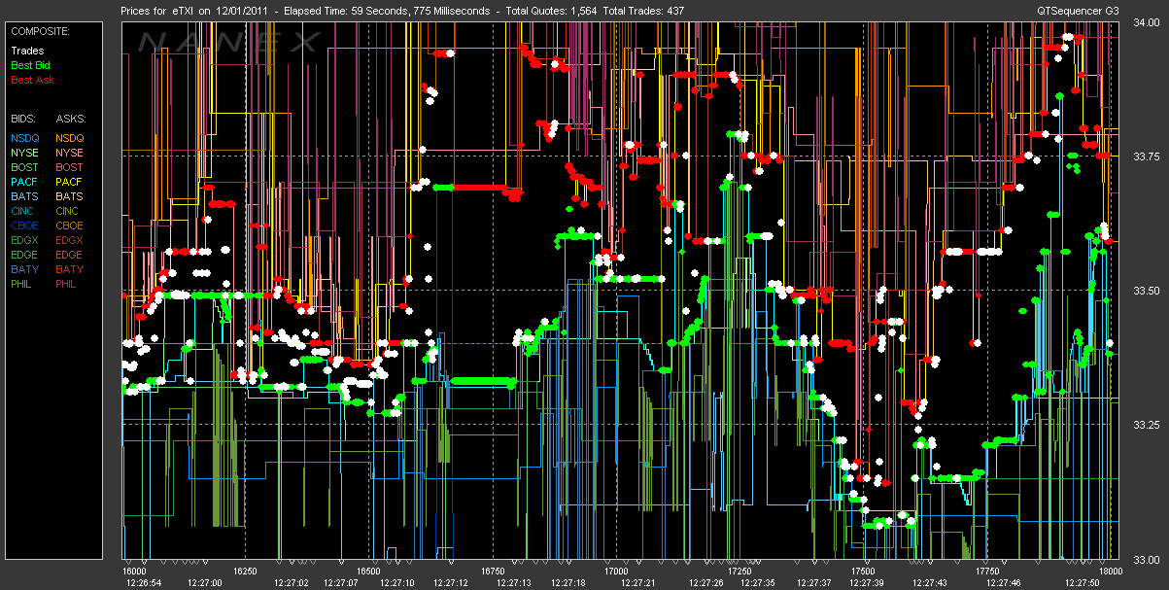The width and height of the screenshot is (1169, 590).
Task: Click the 12:27:10 time label
Action: tap(397, 582)
